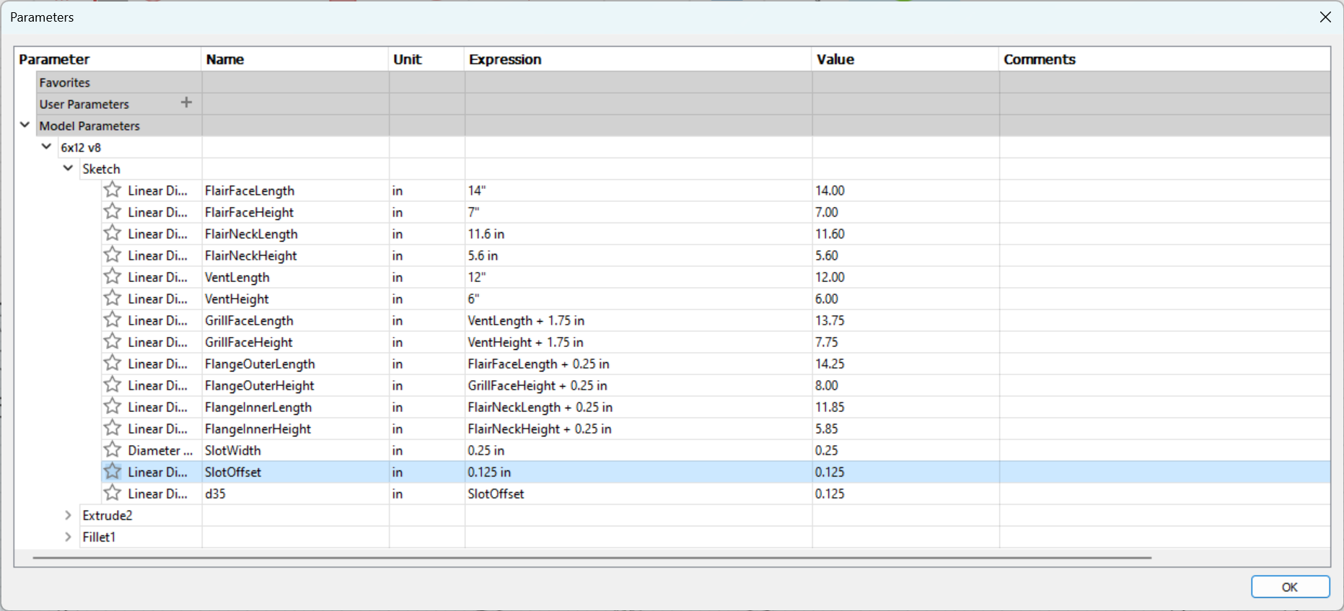
Task: Click the star icon beside VentLength
Action: (x=112, y=276)
